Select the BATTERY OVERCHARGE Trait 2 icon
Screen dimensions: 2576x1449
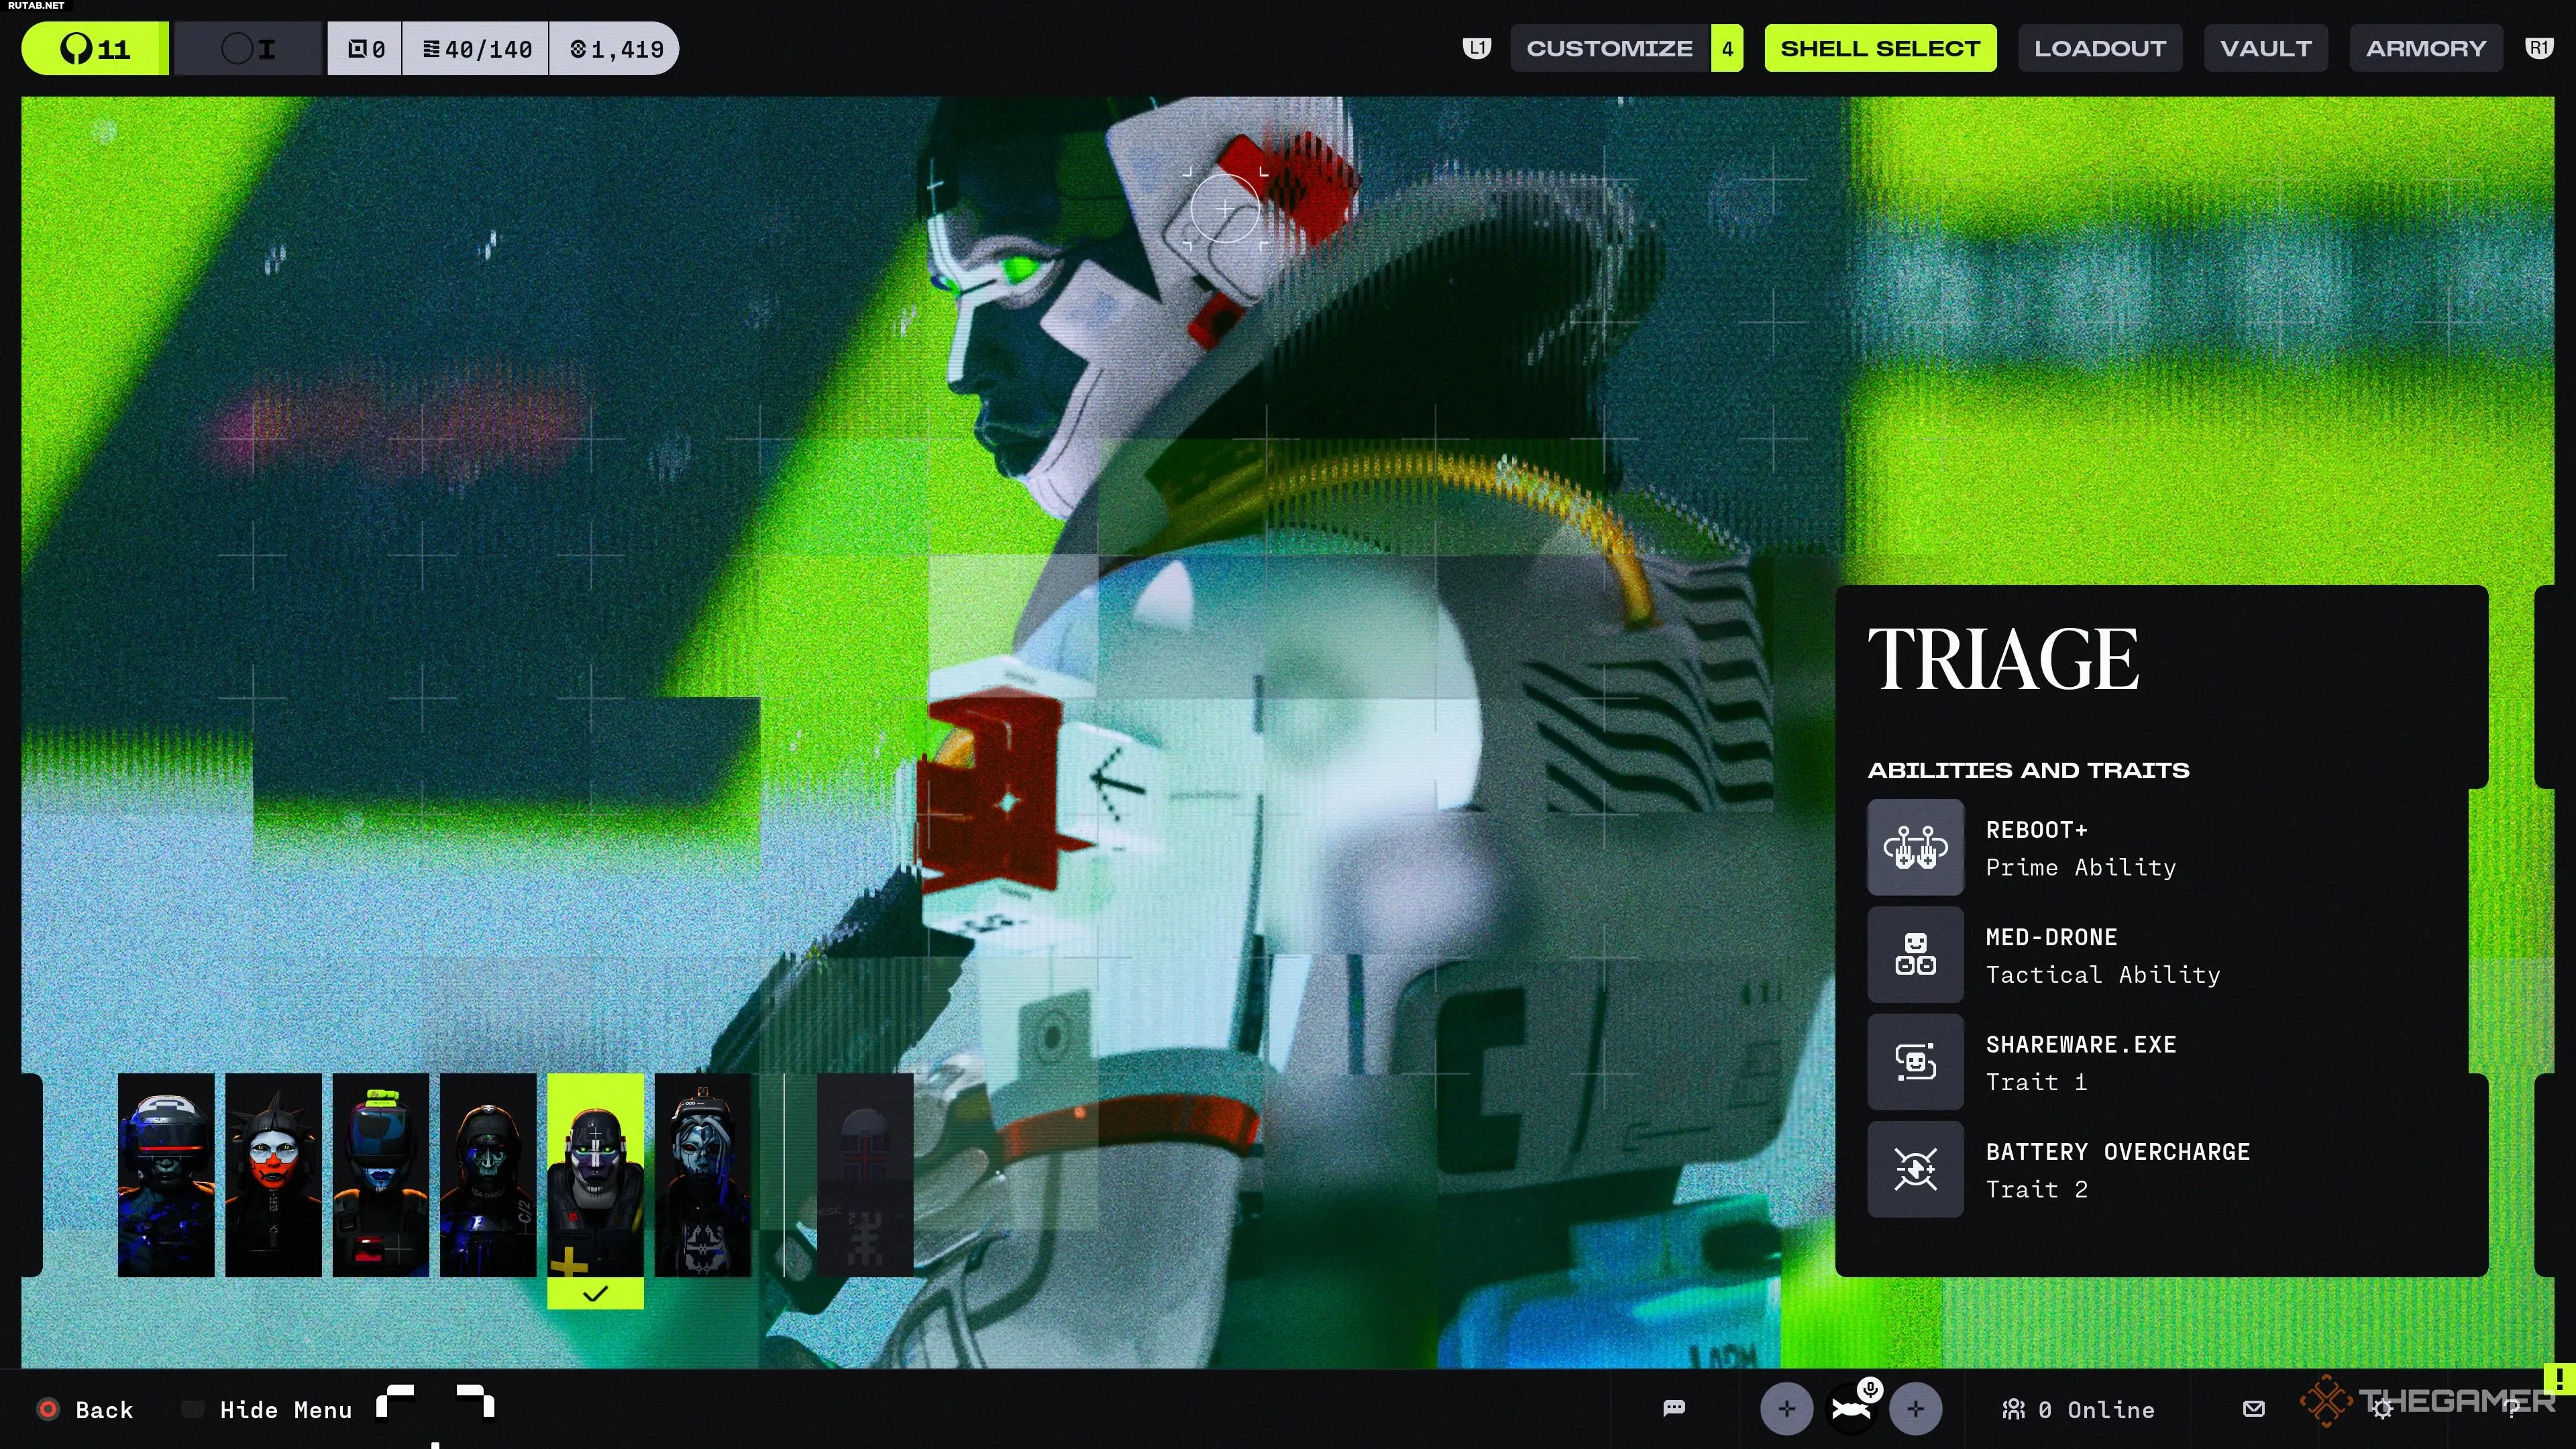pos(1915,1168)
